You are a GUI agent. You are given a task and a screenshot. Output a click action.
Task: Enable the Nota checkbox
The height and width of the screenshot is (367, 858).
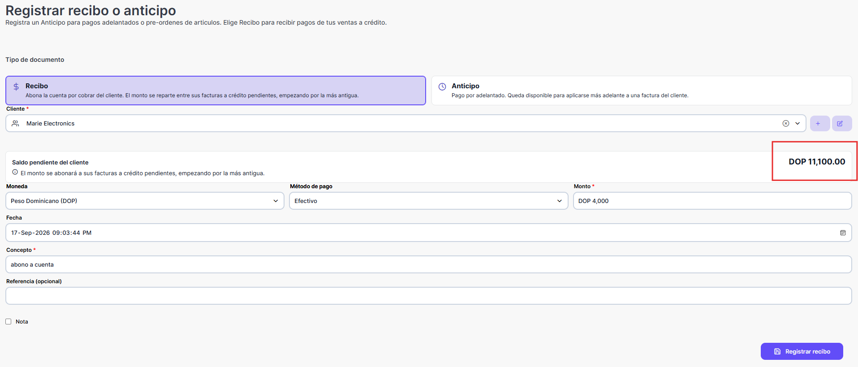(x=9, y=322)
